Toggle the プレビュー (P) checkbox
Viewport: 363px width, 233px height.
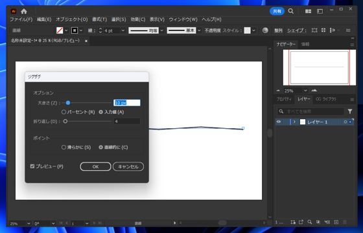(x=32, y=166)
